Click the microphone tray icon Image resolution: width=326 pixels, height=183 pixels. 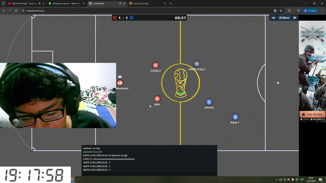293,180
